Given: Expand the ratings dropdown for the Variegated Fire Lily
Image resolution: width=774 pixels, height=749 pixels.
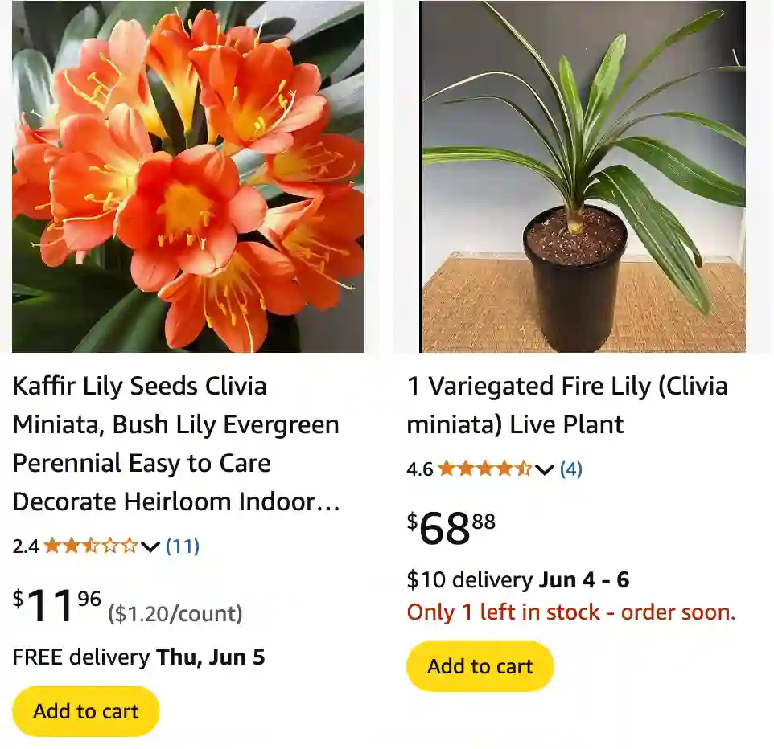Looking at the screenshot, I should pos(544,469).
